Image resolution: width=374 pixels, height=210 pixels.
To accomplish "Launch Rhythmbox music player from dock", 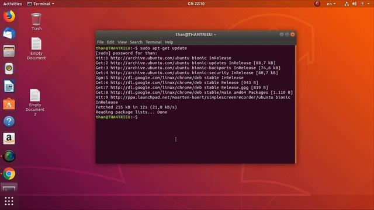I will [9, 69].
